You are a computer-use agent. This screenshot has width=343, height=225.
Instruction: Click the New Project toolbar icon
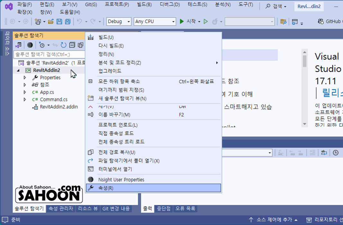(x=38, y=21)
